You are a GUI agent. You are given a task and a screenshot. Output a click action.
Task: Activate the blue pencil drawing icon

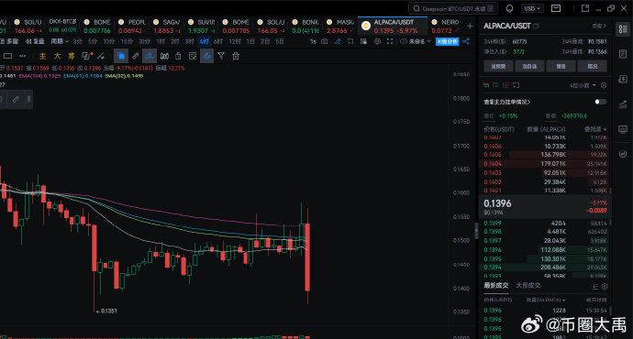pyautogui.click(x=338, y=41)
